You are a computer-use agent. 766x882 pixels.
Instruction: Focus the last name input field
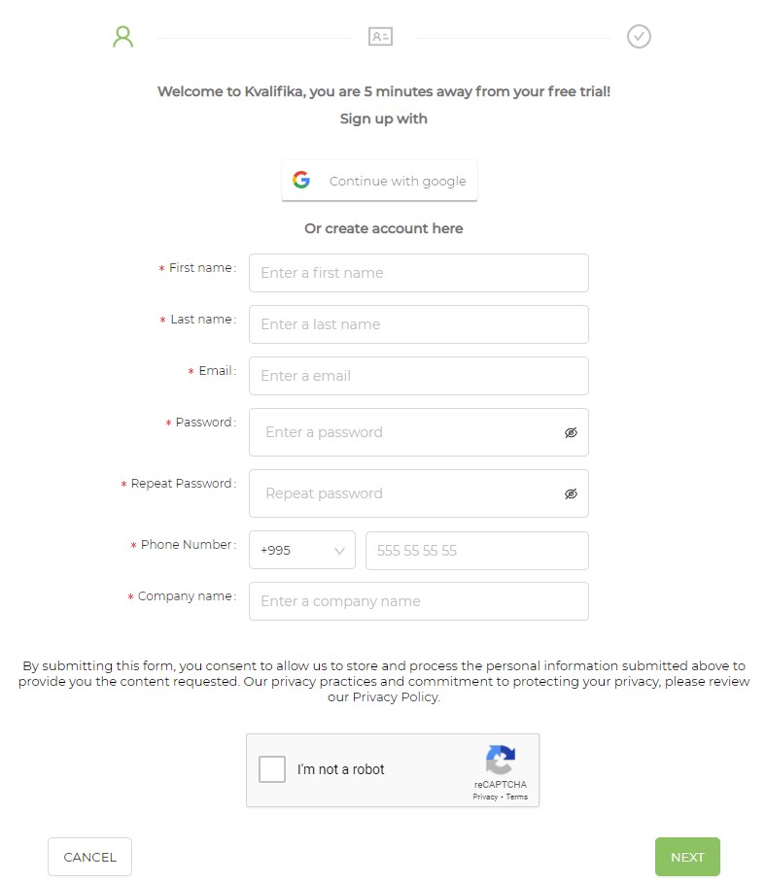[419, 324]
